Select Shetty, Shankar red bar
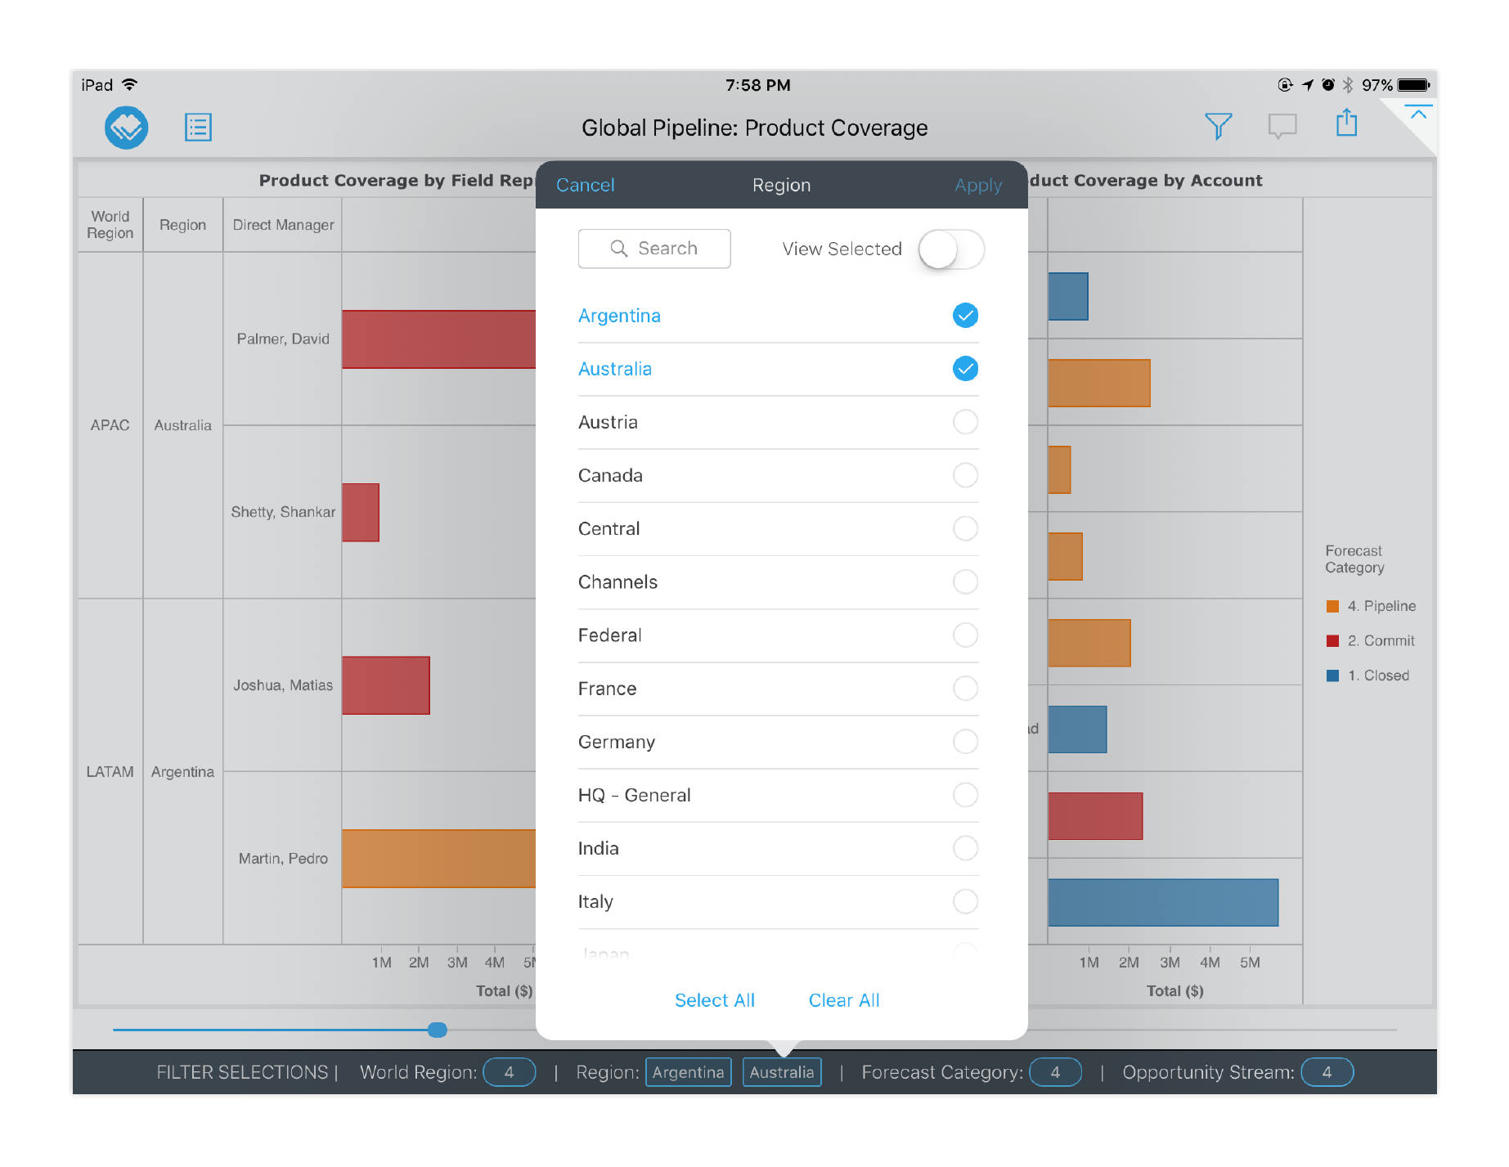This screenshot has height=1167, width=1509. (x=360, y=513)
